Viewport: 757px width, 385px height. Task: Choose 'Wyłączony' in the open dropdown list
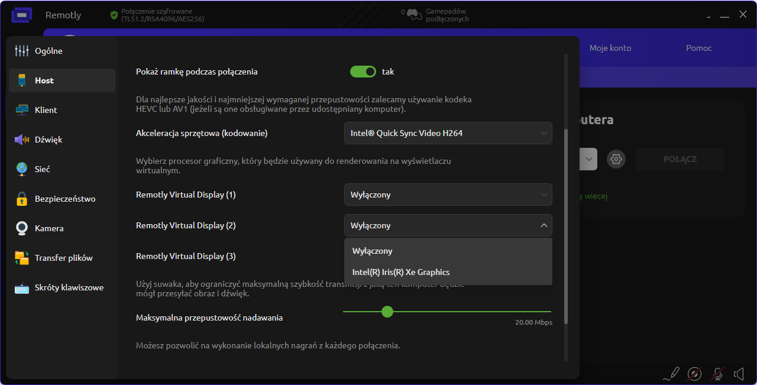click(373, 251)
